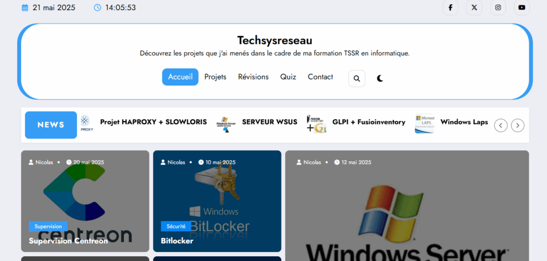The width and height of the screenshot is (547, 261).
Task: Click the search magnifier button
Action: [x=356, y=78]
